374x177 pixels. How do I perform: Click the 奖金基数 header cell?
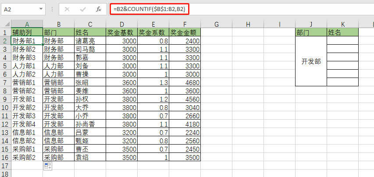tap(121, 32)
